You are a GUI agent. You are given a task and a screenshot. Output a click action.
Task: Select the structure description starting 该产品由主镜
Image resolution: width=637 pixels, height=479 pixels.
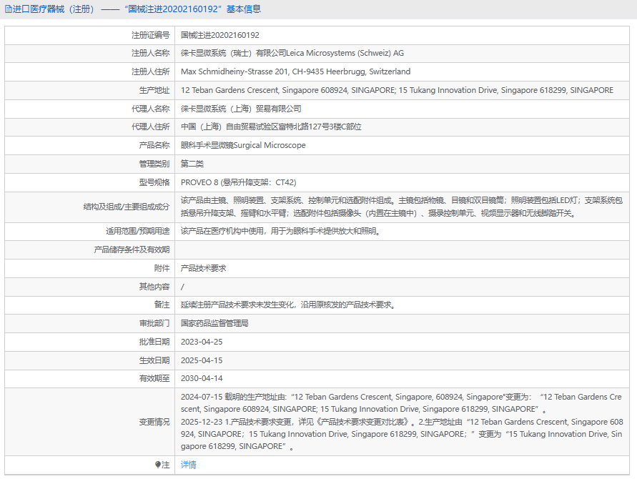[401, 207]
